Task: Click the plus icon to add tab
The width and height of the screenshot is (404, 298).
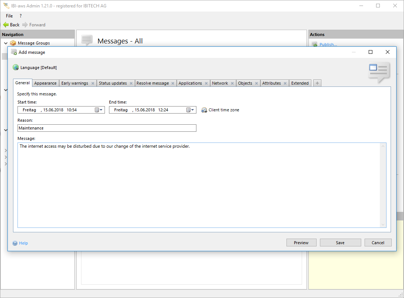Action: point(317,83)
